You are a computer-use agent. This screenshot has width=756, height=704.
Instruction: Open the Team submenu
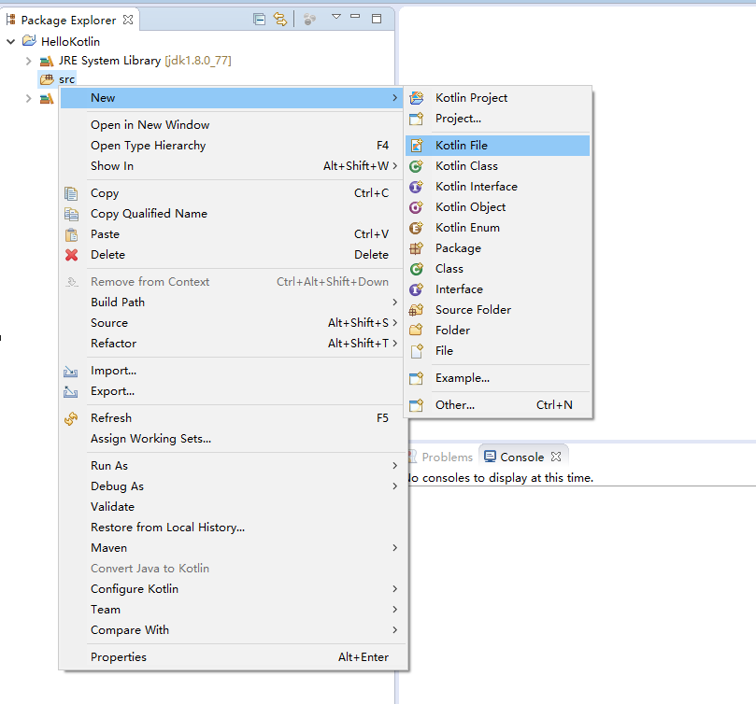pos(232,610)
